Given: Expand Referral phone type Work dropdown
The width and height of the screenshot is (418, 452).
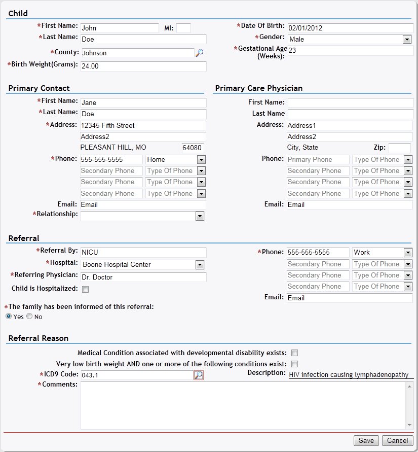Looking at the screenshot, I should (408, 253).
